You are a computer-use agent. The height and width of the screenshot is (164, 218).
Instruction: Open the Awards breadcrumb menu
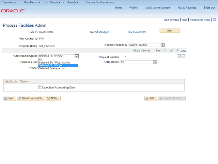coord(73,2)
